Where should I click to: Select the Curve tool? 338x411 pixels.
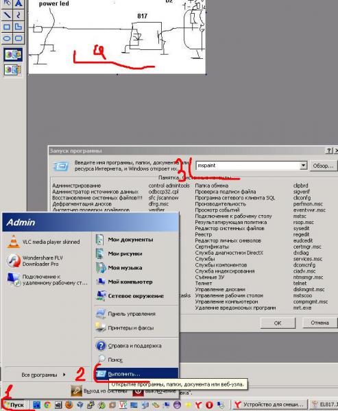click(19, 14)
